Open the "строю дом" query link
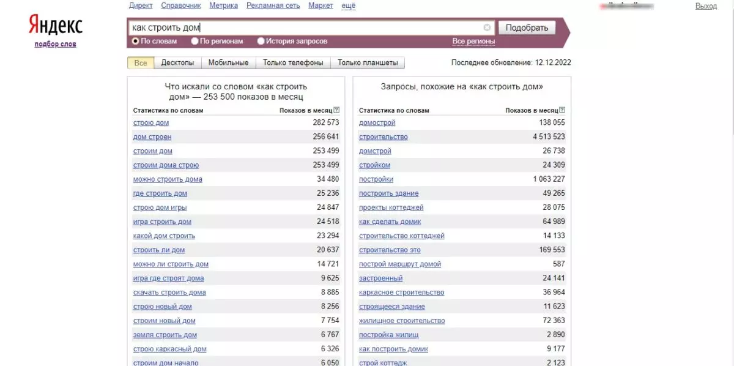Screen dimensions: 734x366 pyautogui.click(x=151, y=122)
